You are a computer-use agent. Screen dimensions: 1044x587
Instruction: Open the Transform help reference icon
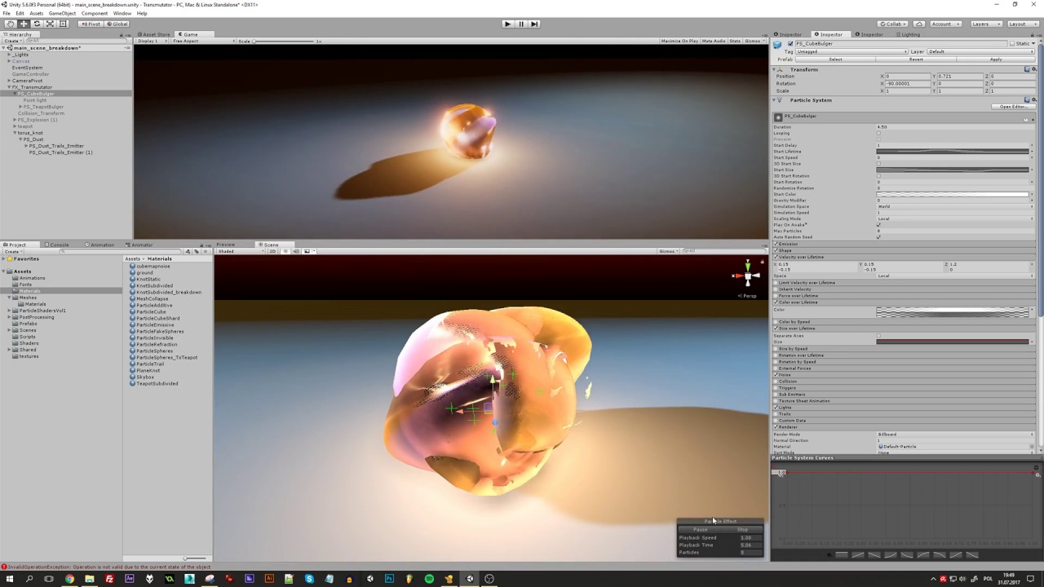click(x=1026, y=69)
